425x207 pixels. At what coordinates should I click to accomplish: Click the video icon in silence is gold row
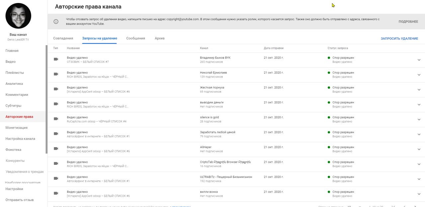(x=56, y=119)
